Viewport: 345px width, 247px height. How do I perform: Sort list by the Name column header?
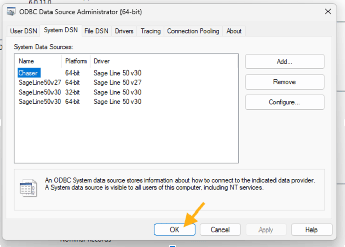(39, 61)
